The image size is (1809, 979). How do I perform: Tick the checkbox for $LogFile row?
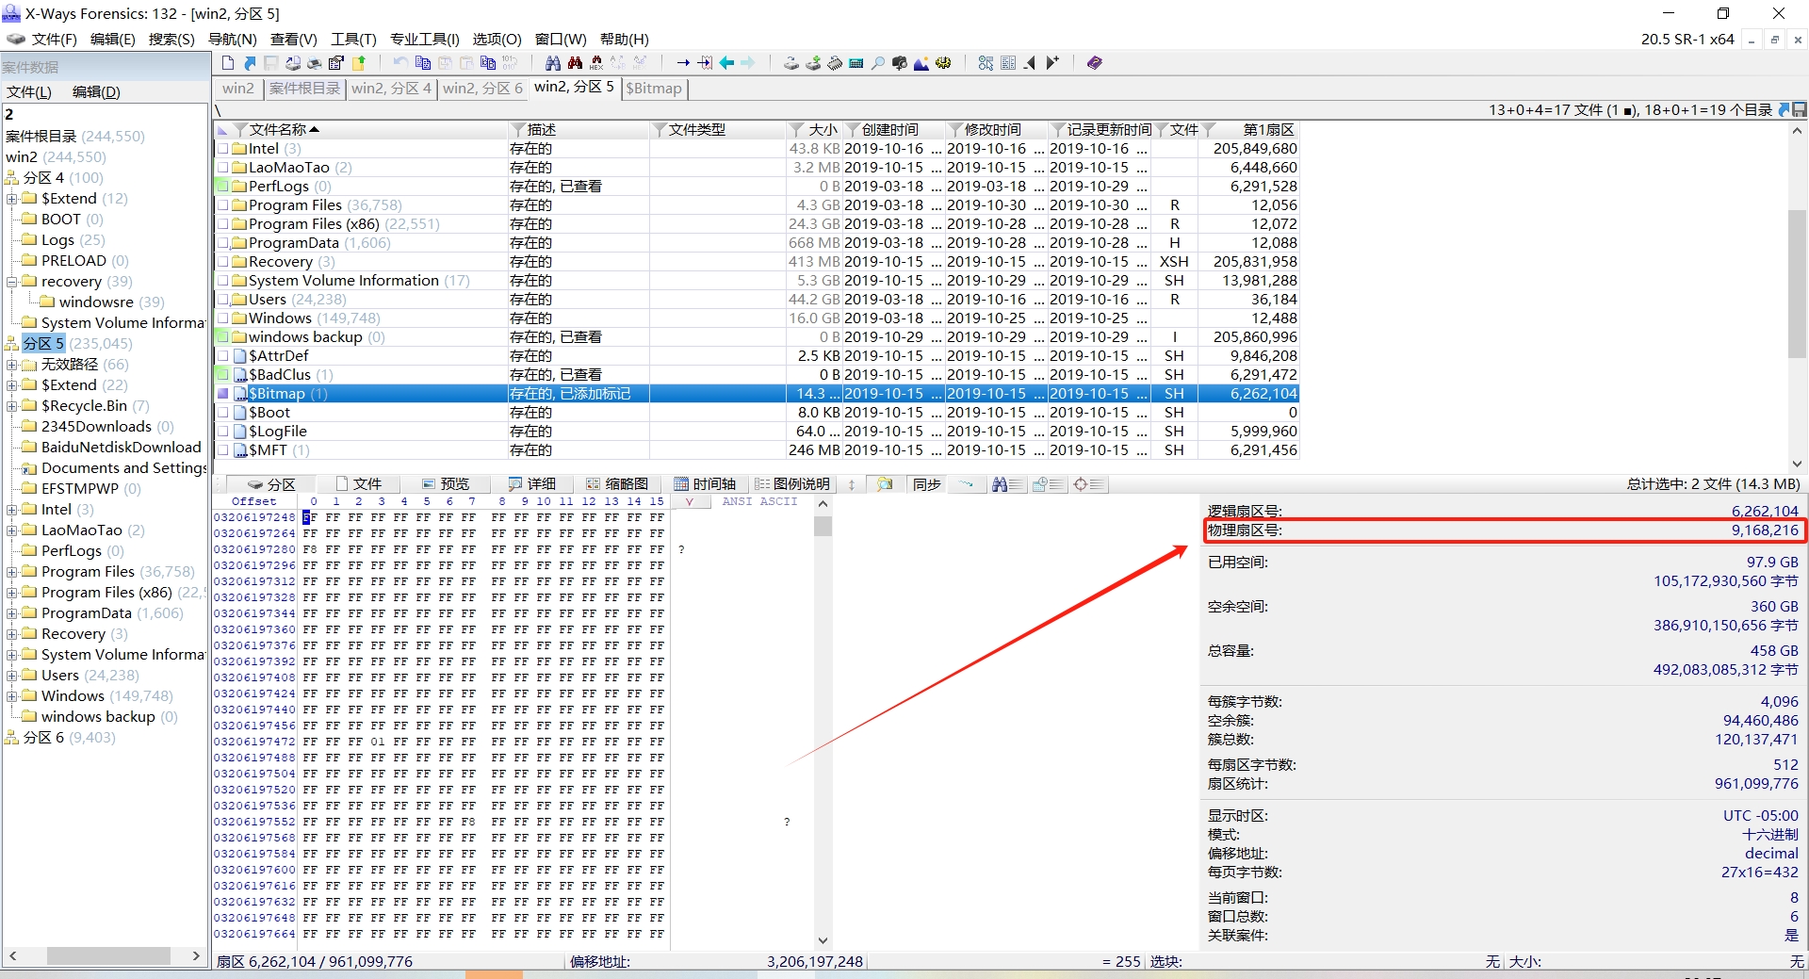pyautogui.click(x=223, y=432)
